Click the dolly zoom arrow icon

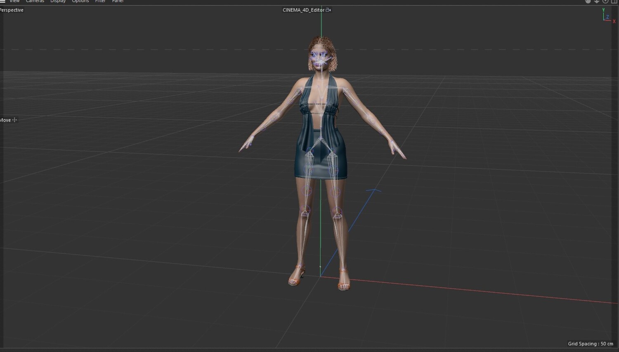point(597,1)
